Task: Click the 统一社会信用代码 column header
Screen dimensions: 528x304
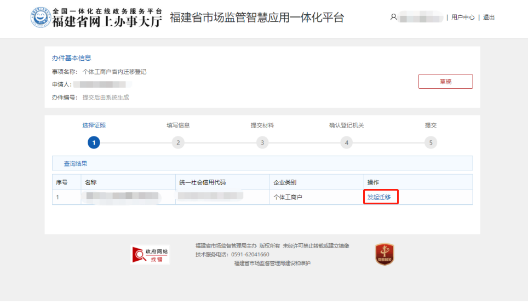Action: pyautogui.click(x=202, y=182)
